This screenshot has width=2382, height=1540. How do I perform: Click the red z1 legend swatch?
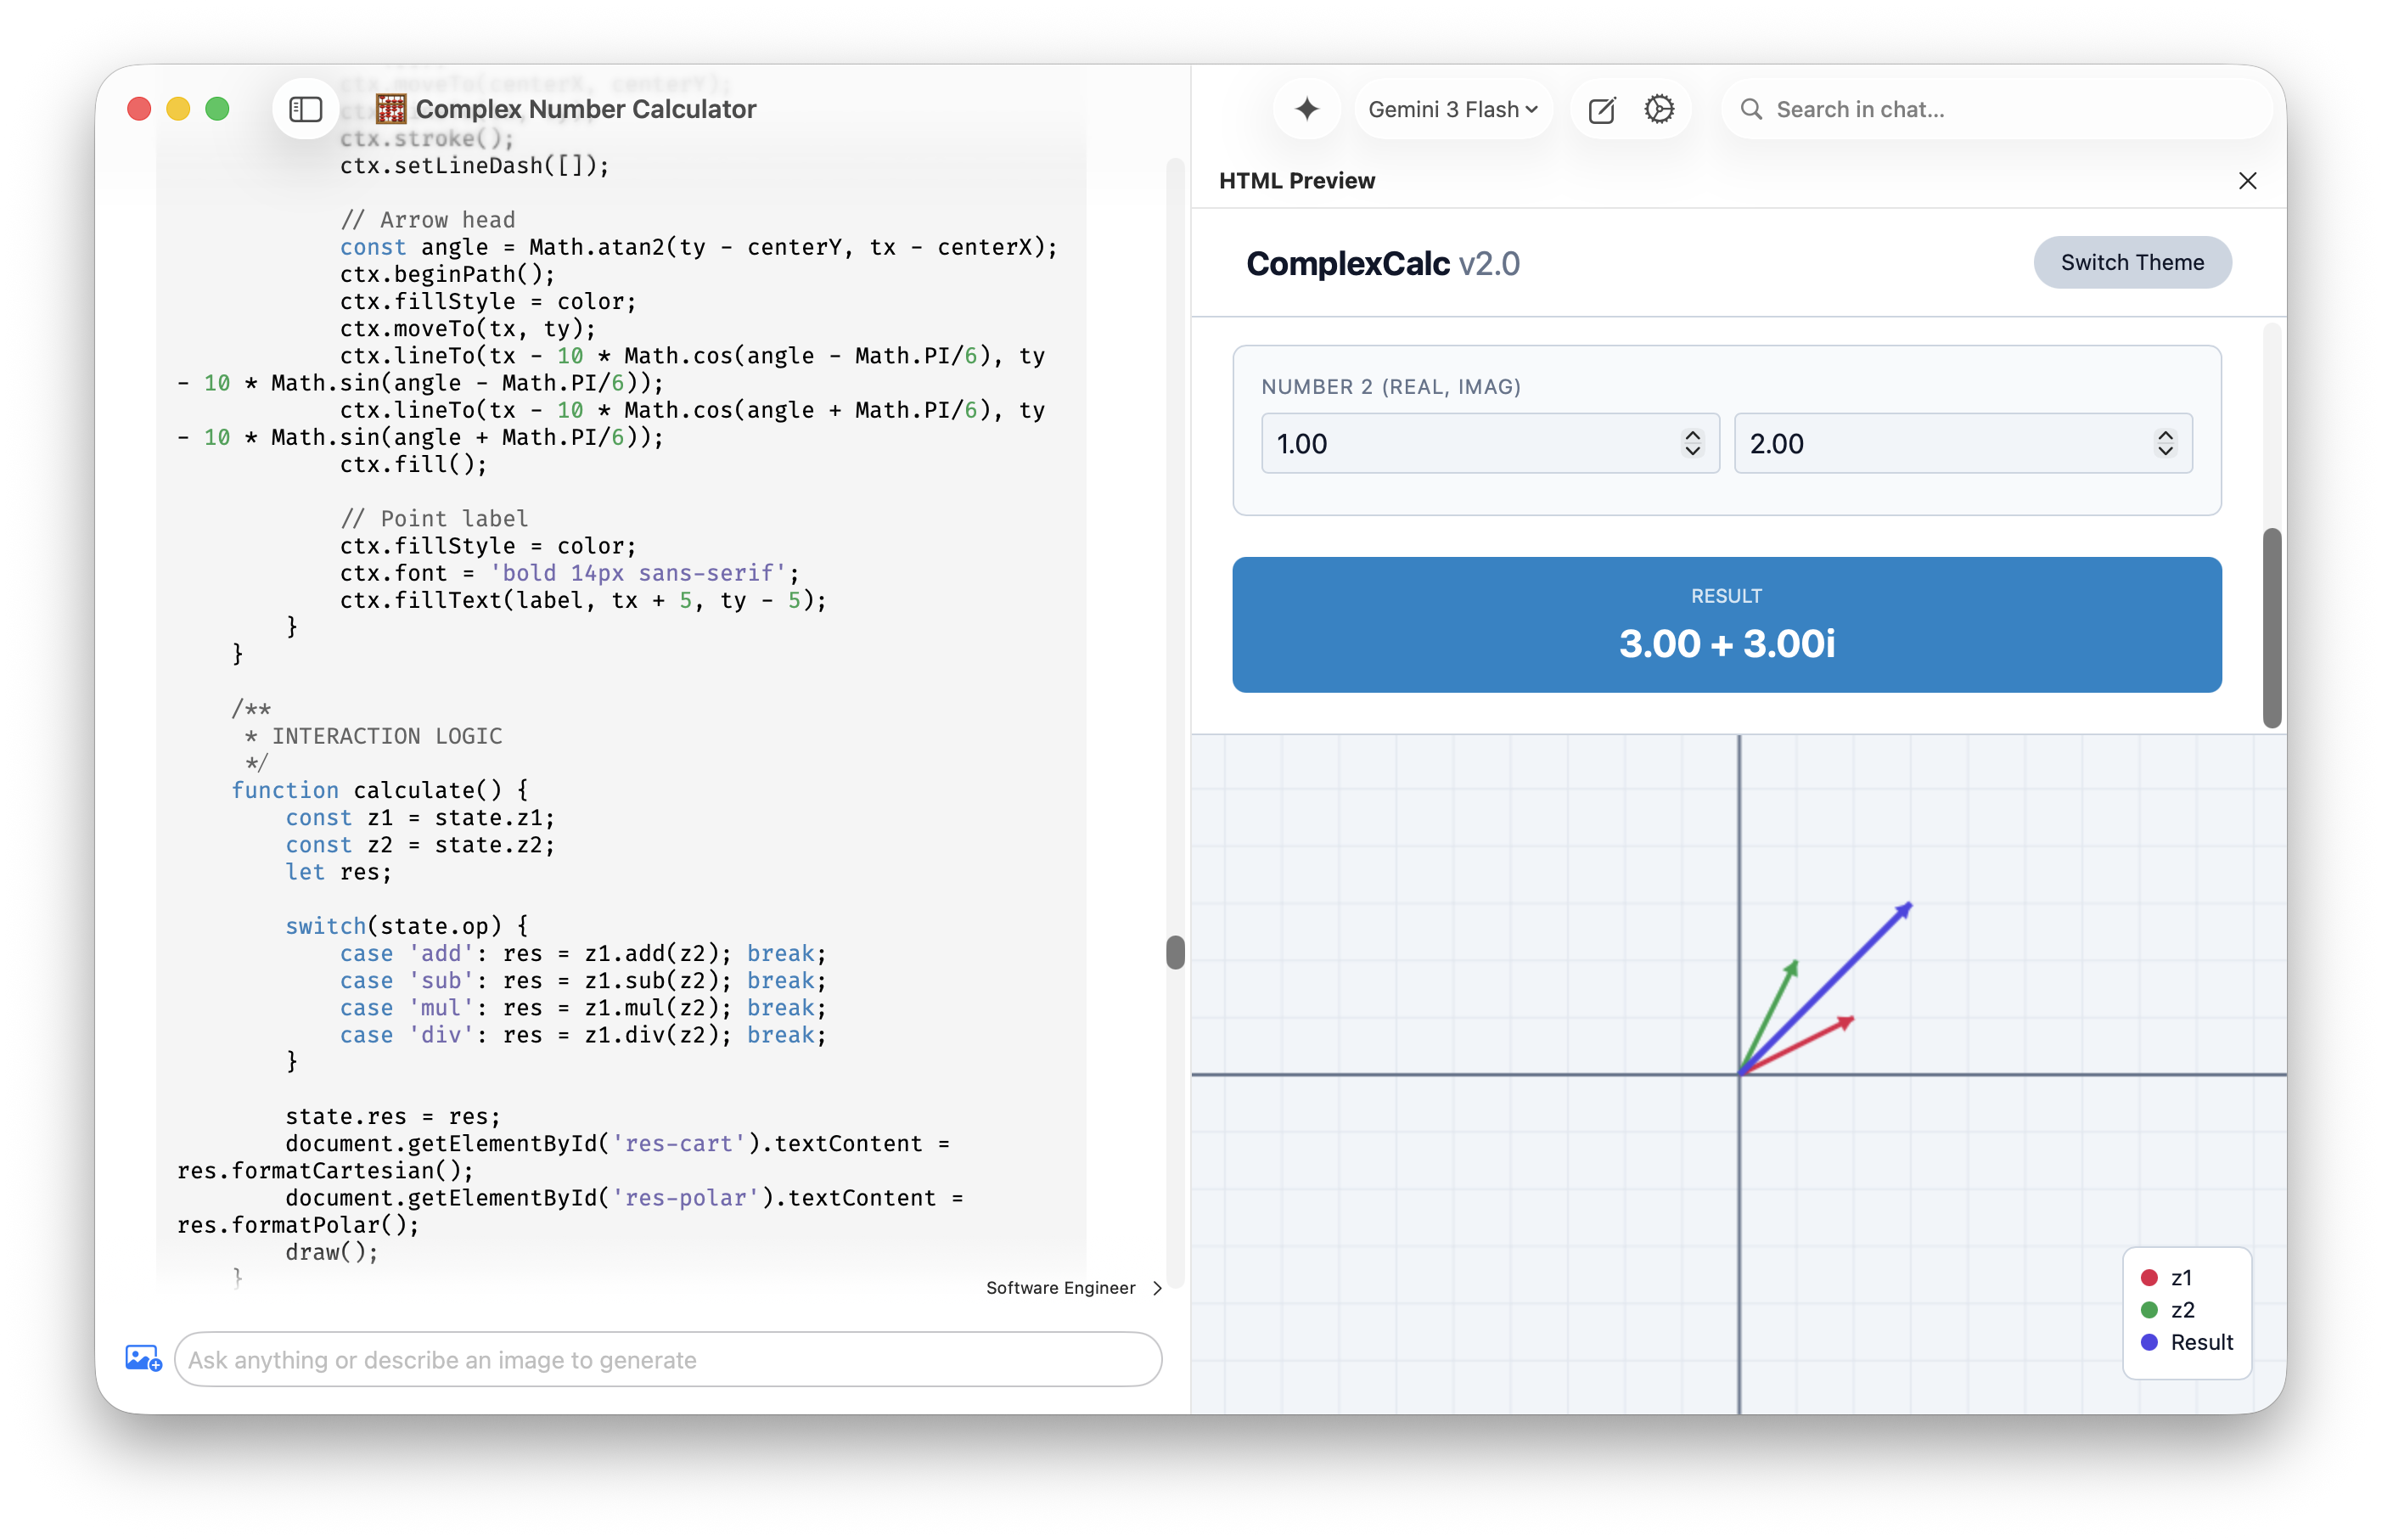(x=2149, y=1277)
